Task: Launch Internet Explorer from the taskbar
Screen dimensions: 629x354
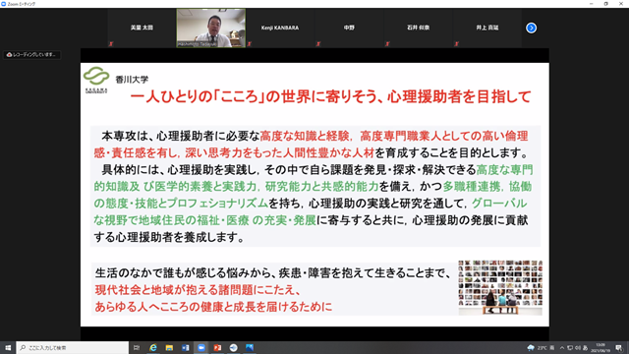Action: (153, 347)
